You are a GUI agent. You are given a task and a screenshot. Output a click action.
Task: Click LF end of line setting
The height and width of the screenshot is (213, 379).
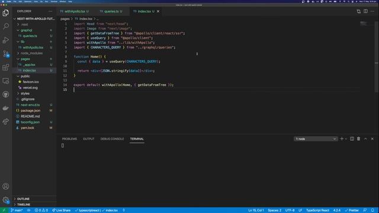(x=300, y=211)
